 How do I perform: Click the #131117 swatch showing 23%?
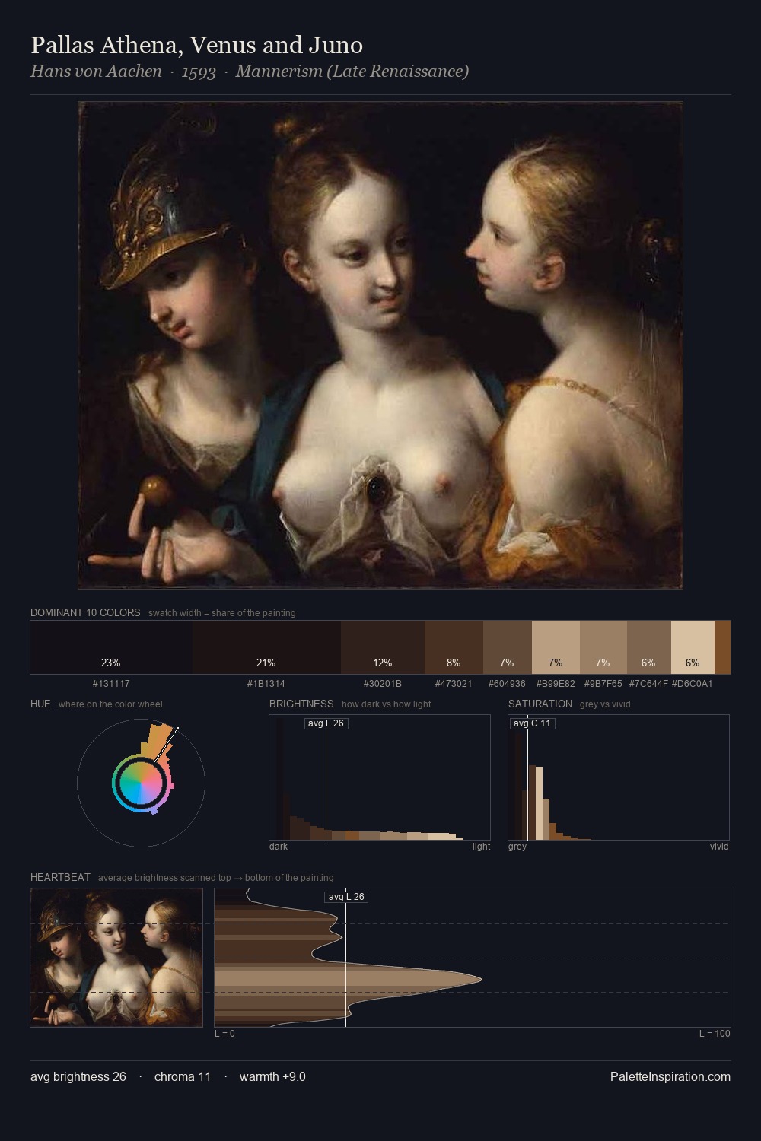tap(111, 647)
